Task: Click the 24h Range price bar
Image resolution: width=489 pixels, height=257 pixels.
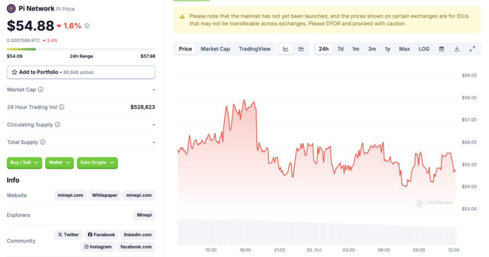Action: coord(81,49)
